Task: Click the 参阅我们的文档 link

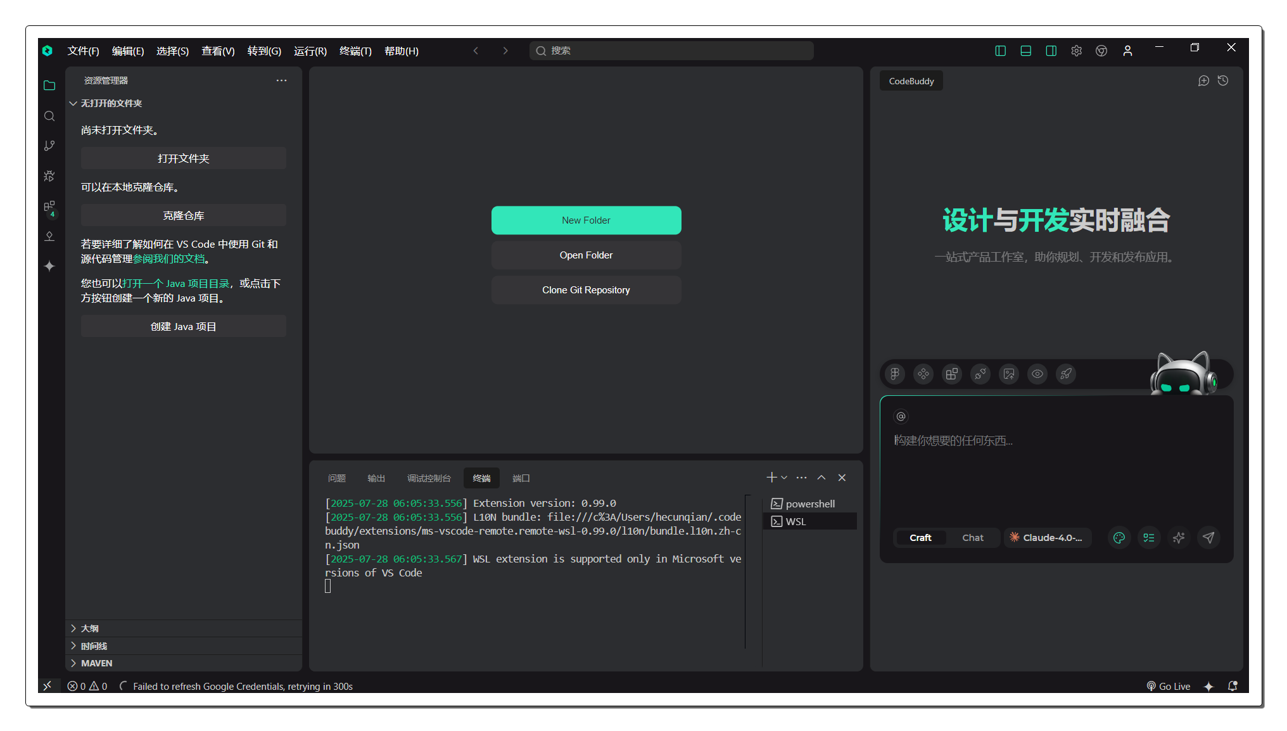Action: click(169, 258)
